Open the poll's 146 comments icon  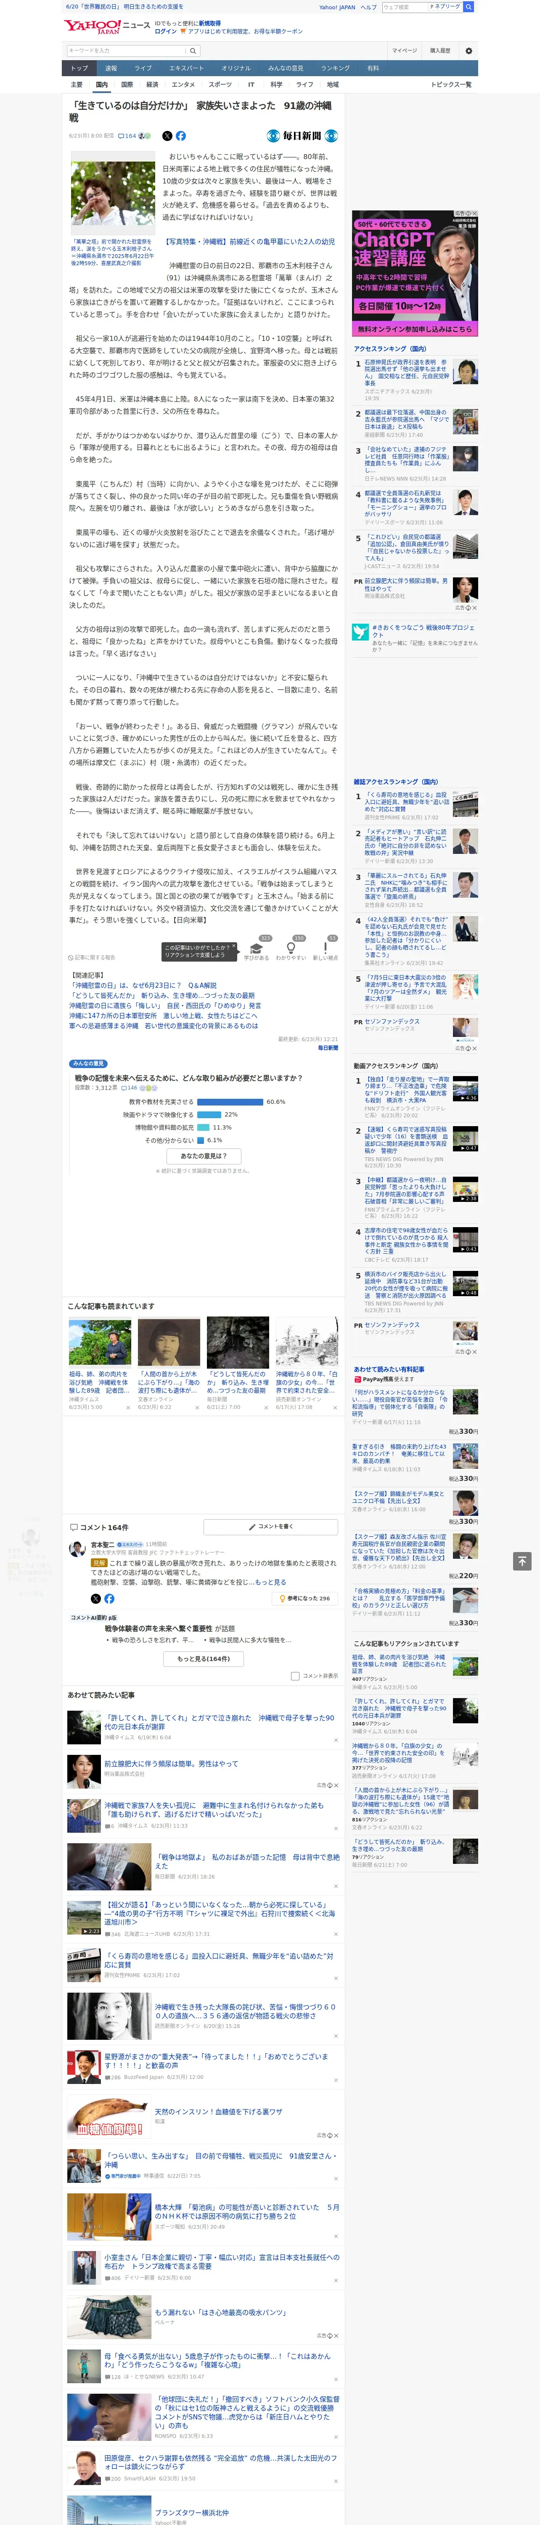coord(130,1088)
